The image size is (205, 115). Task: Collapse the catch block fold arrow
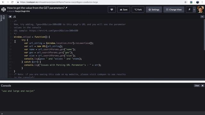[12, 62]
